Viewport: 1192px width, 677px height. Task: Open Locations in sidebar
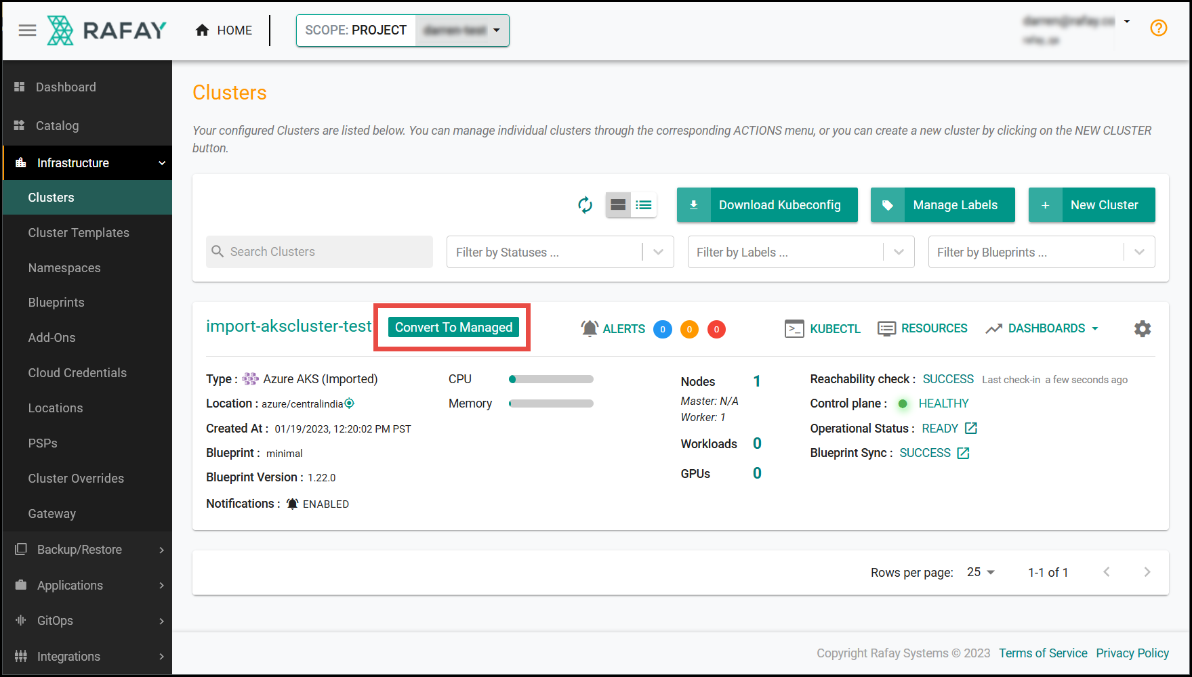click(87, 408)
